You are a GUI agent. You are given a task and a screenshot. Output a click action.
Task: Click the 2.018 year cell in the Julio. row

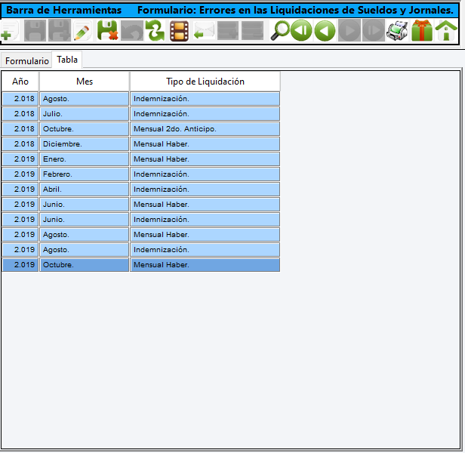coord(20,114)
